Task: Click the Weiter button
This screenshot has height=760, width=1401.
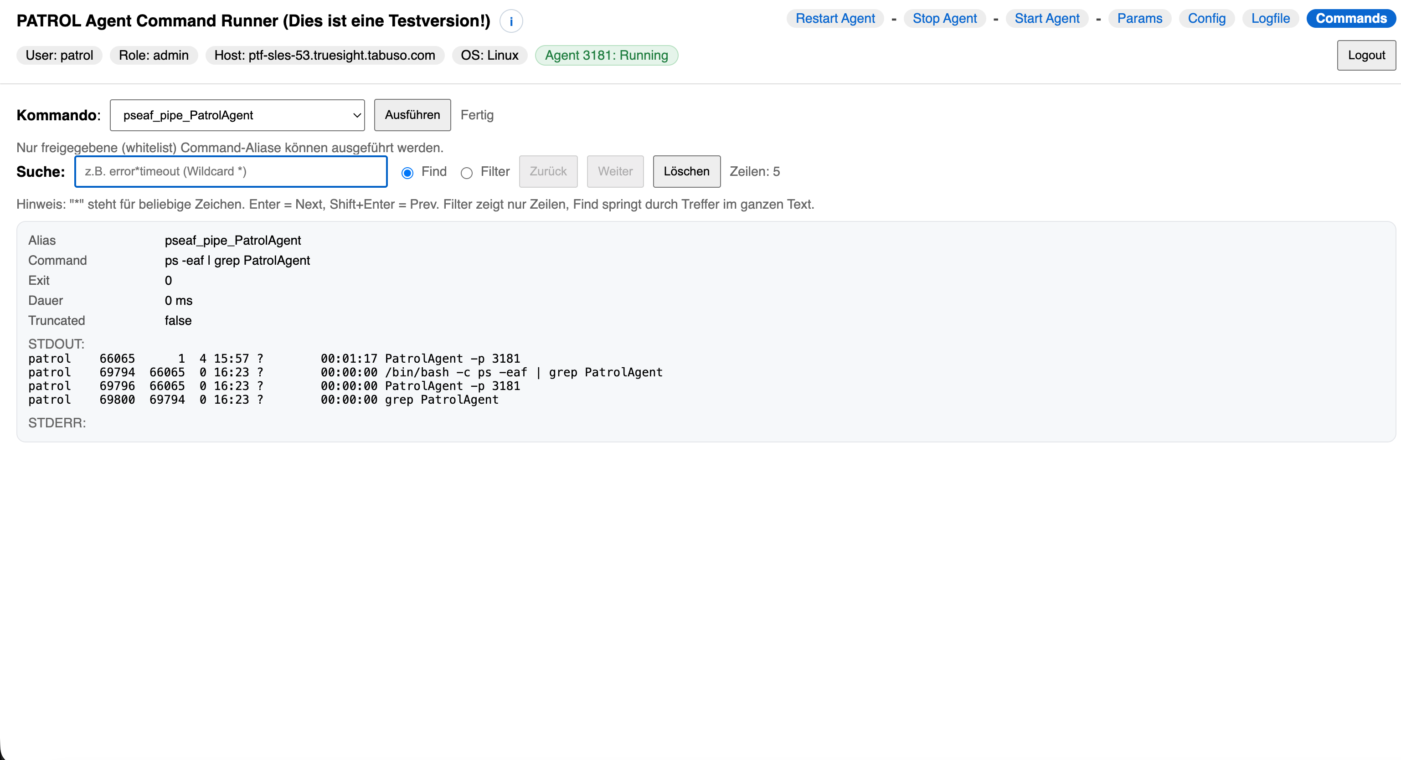Action: coord(615,171)
